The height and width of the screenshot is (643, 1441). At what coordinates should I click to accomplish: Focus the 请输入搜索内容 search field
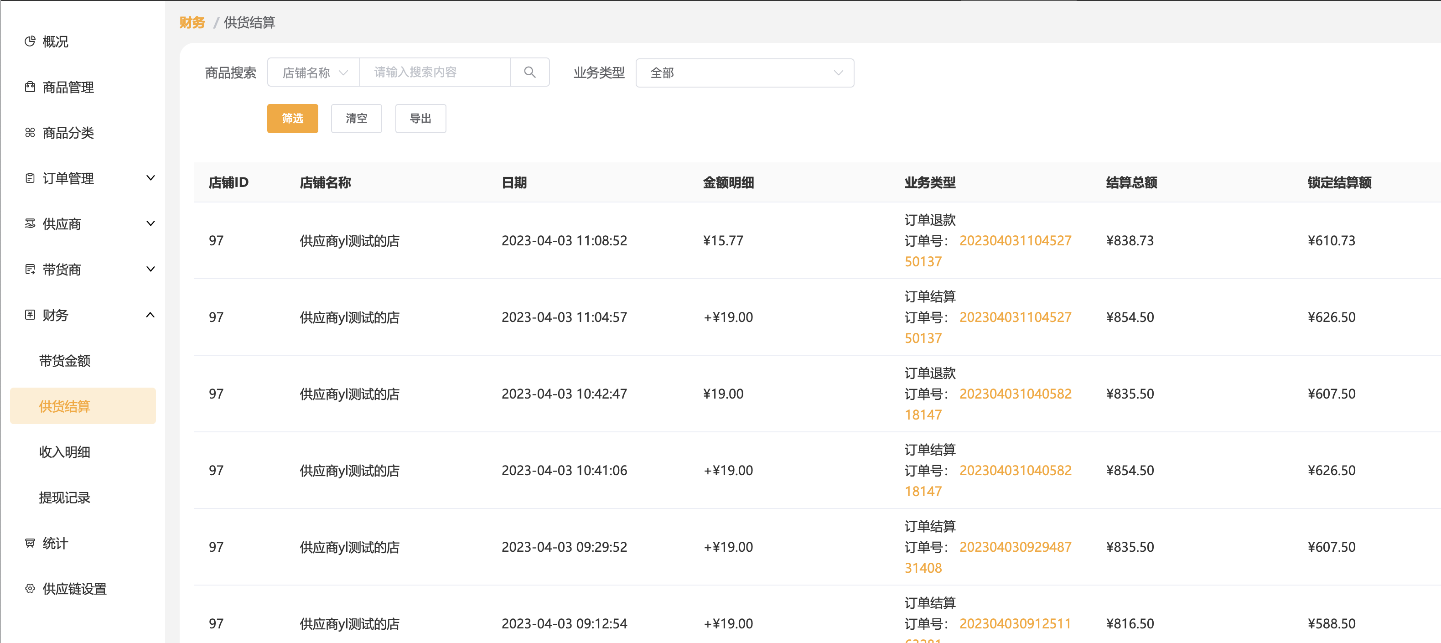[x=435, y=72]
